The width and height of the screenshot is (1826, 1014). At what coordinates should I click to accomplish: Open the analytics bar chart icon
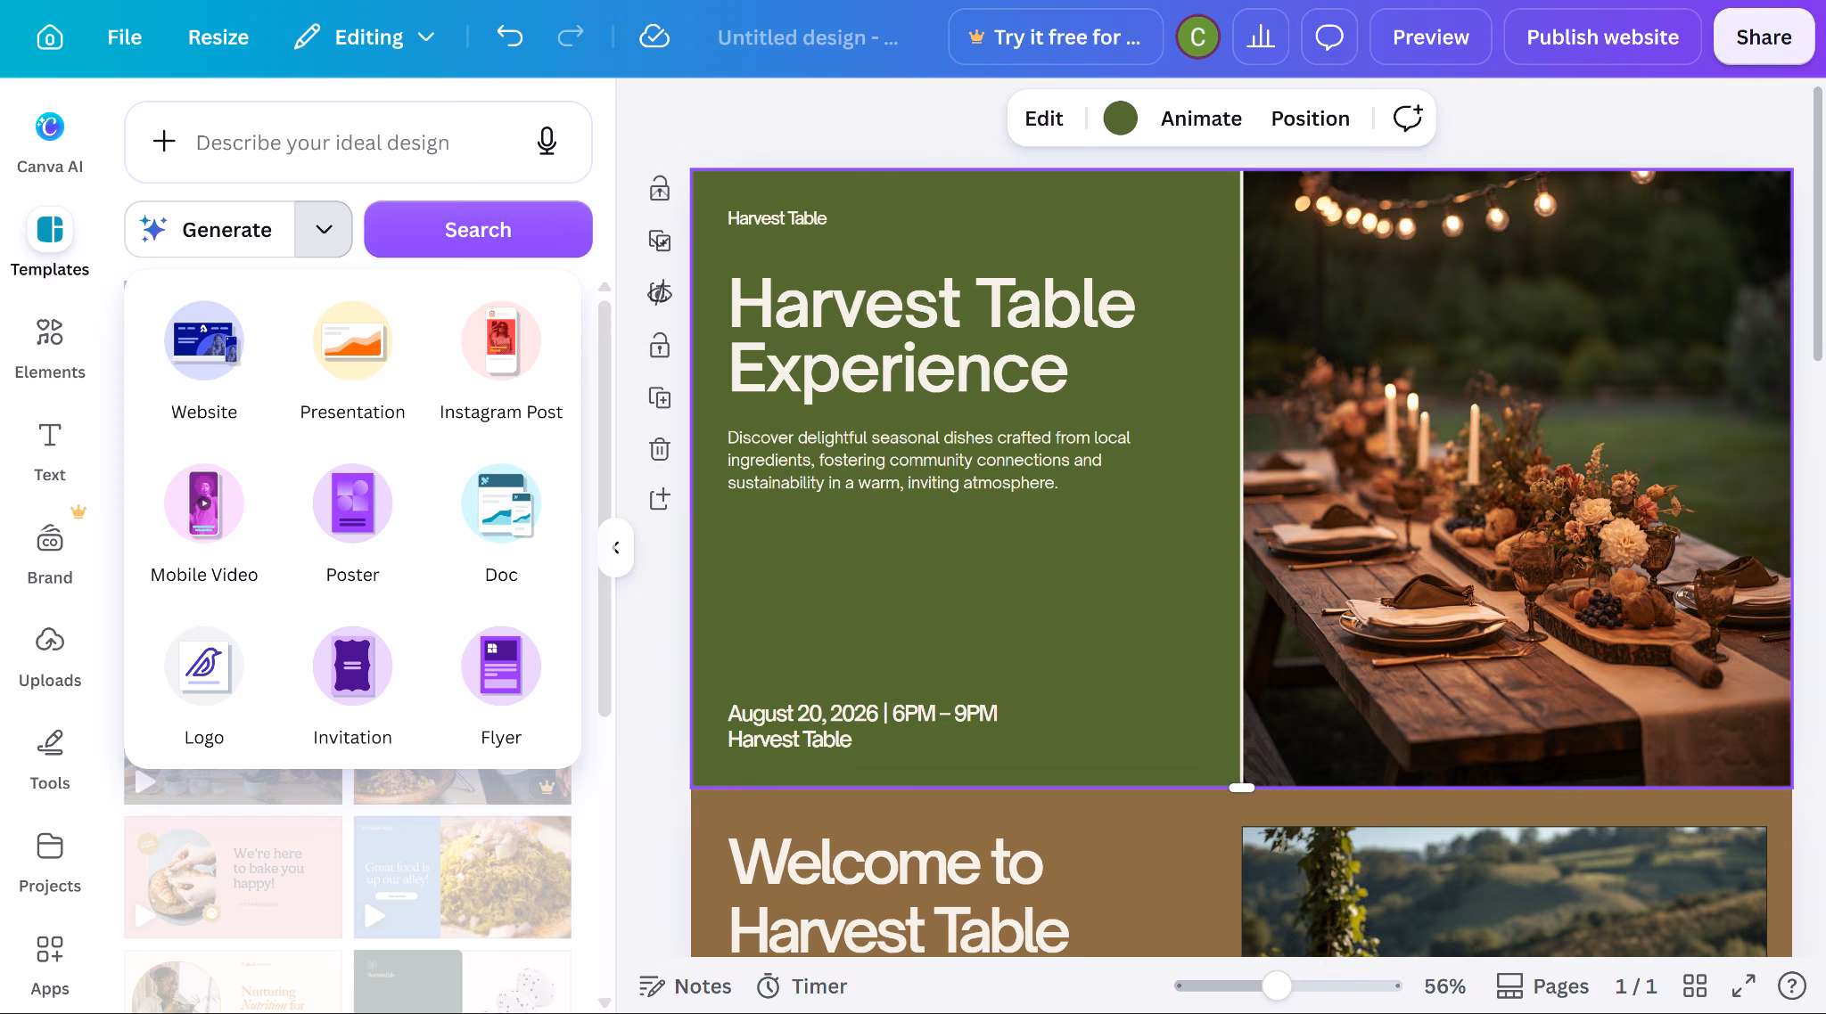(1261, 37)
